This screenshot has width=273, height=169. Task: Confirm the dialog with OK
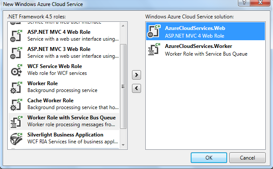click(x=209, y=158)
